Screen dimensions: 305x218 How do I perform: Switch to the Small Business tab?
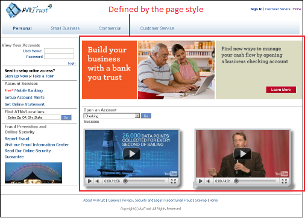pyautogui.click(x=65, y=28)
